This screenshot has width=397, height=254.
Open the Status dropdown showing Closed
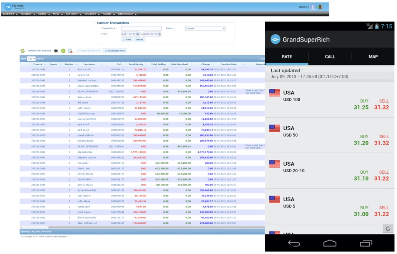point(205,28)
